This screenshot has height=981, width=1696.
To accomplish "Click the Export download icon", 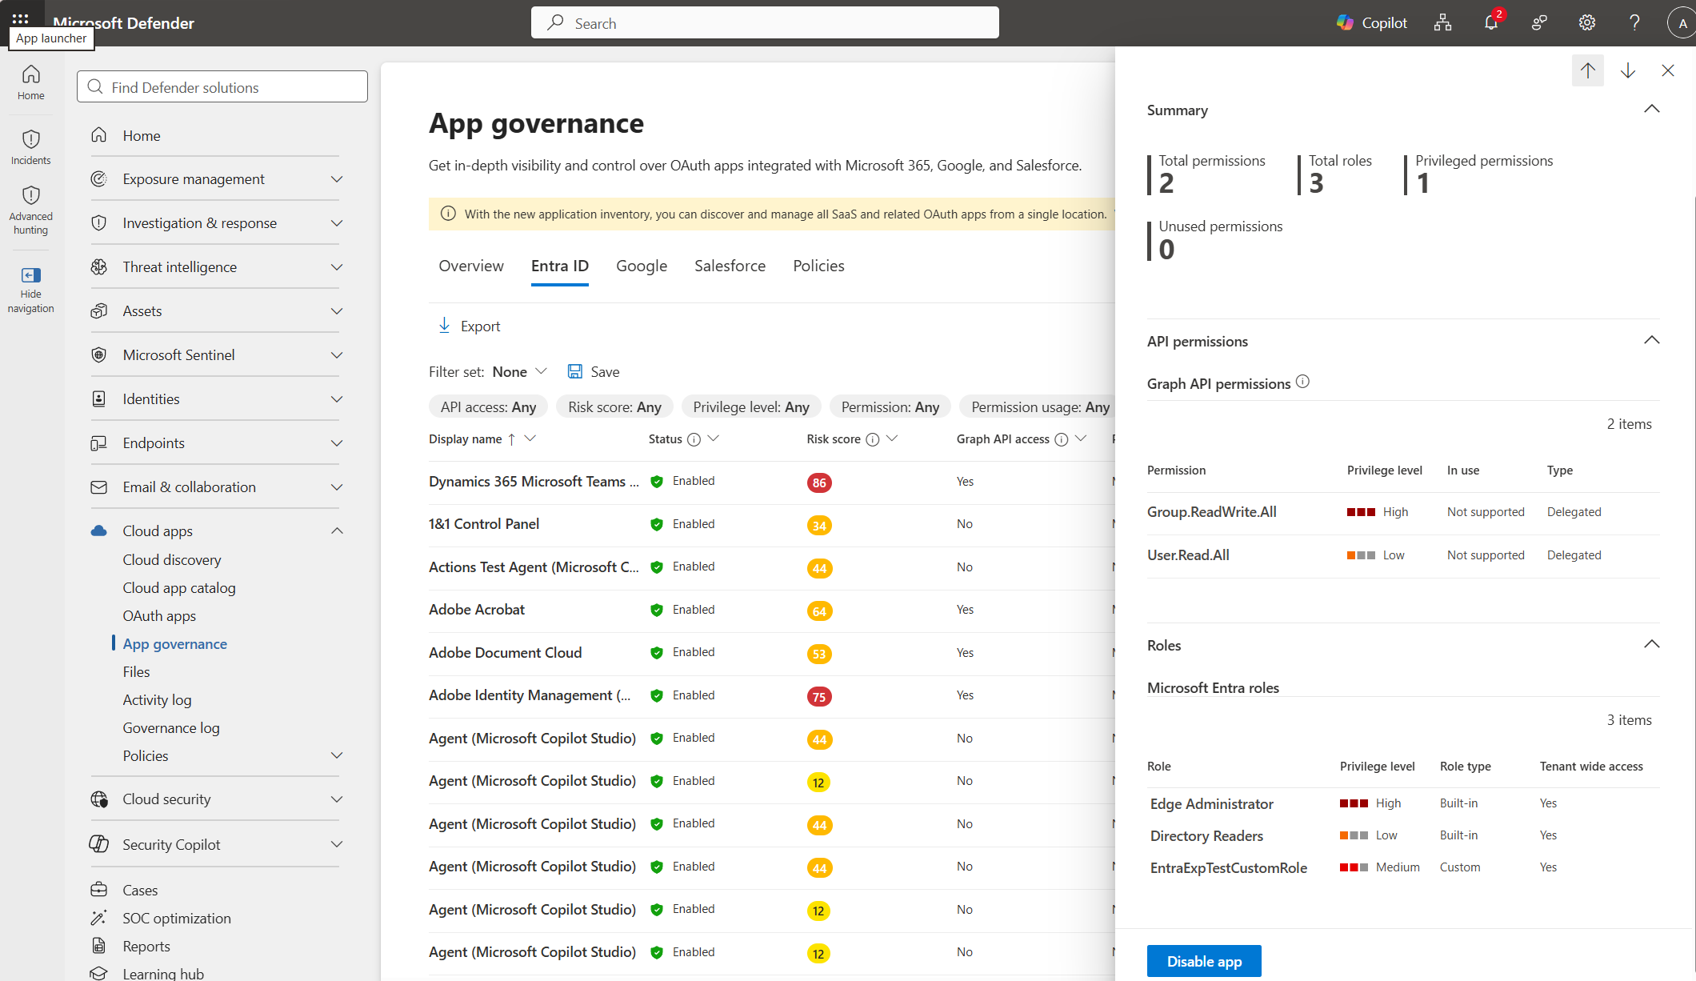I will pos(444,326).
